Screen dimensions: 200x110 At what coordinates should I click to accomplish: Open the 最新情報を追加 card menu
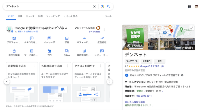coord(34,66)
